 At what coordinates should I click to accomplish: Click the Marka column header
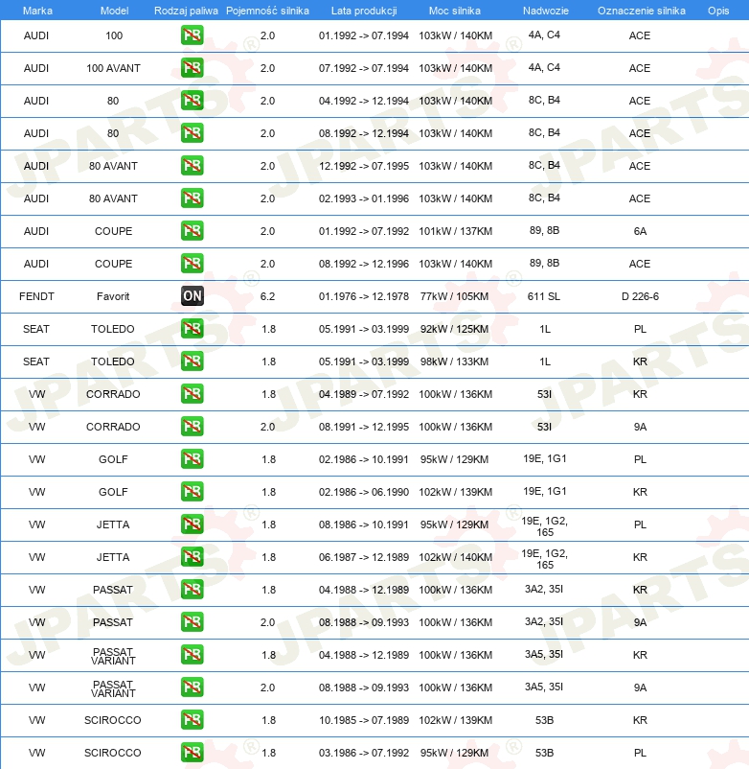[x=37, y=11]
